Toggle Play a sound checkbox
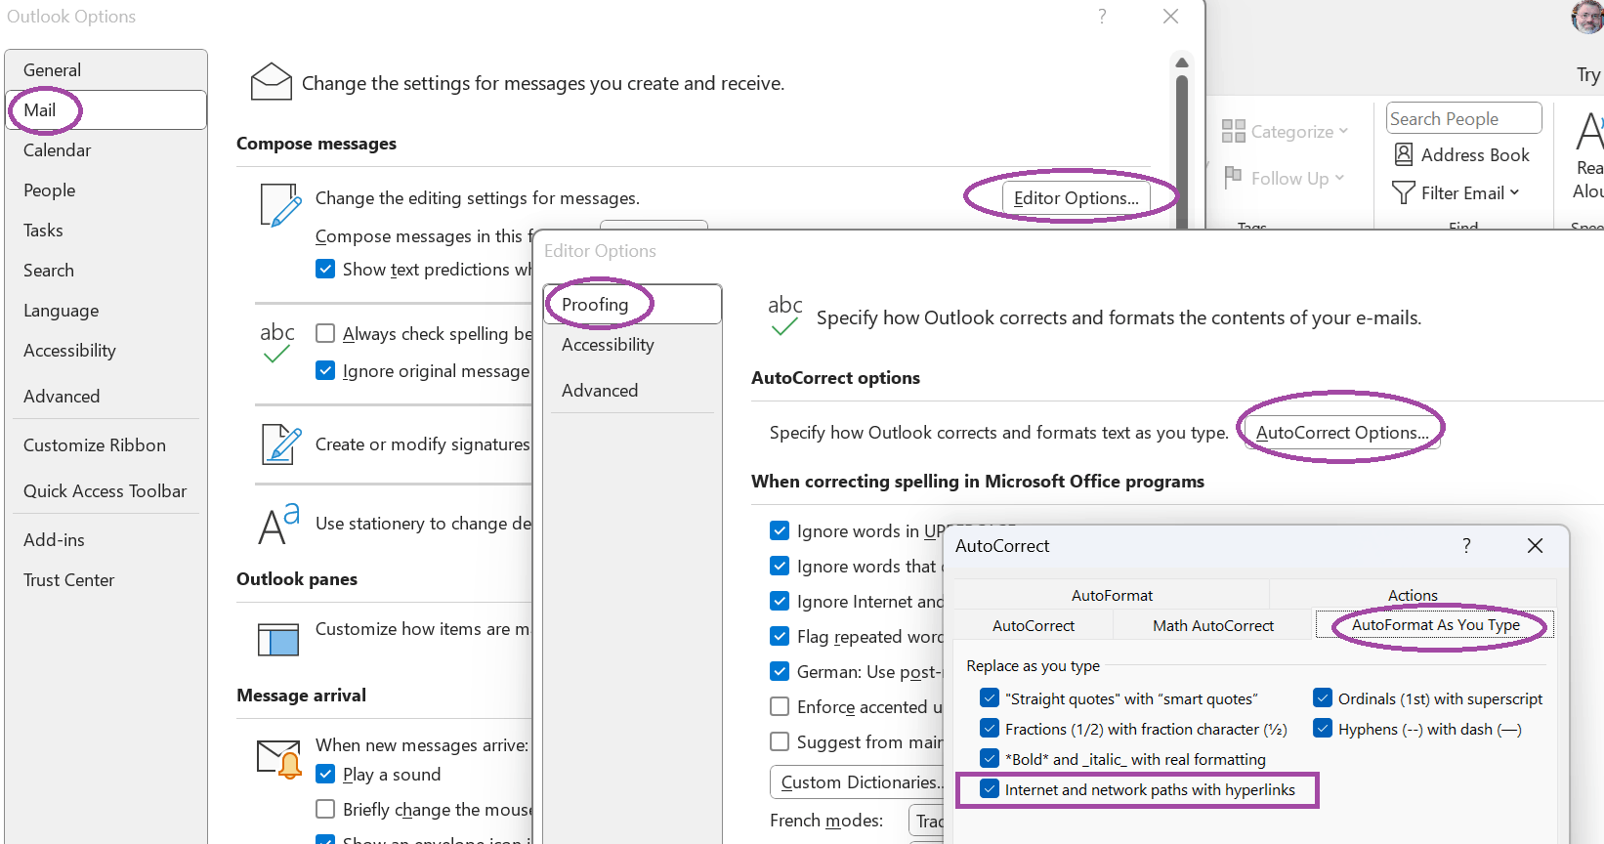 pos(325,774)
